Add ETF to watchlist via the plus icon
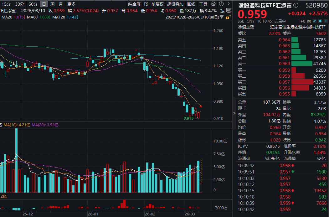329x217 pixels. pos(326,21)
